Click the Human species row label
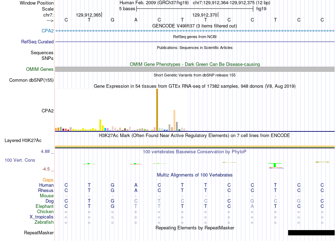Image resolution: width=335 pixels, height=241 pixels. click(x=46, y=185)
